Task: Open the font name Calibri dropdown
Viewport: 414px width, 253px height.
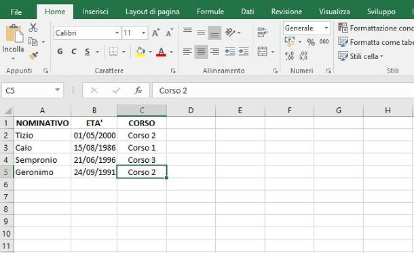Action: pos(117,33)
